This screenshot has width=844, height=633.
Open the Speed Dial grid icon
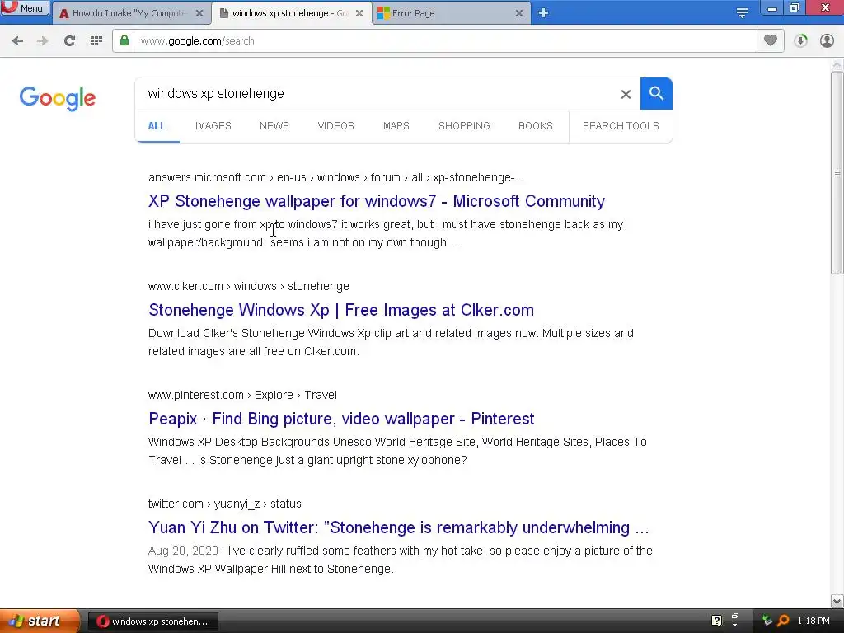(x=96, y=41)
